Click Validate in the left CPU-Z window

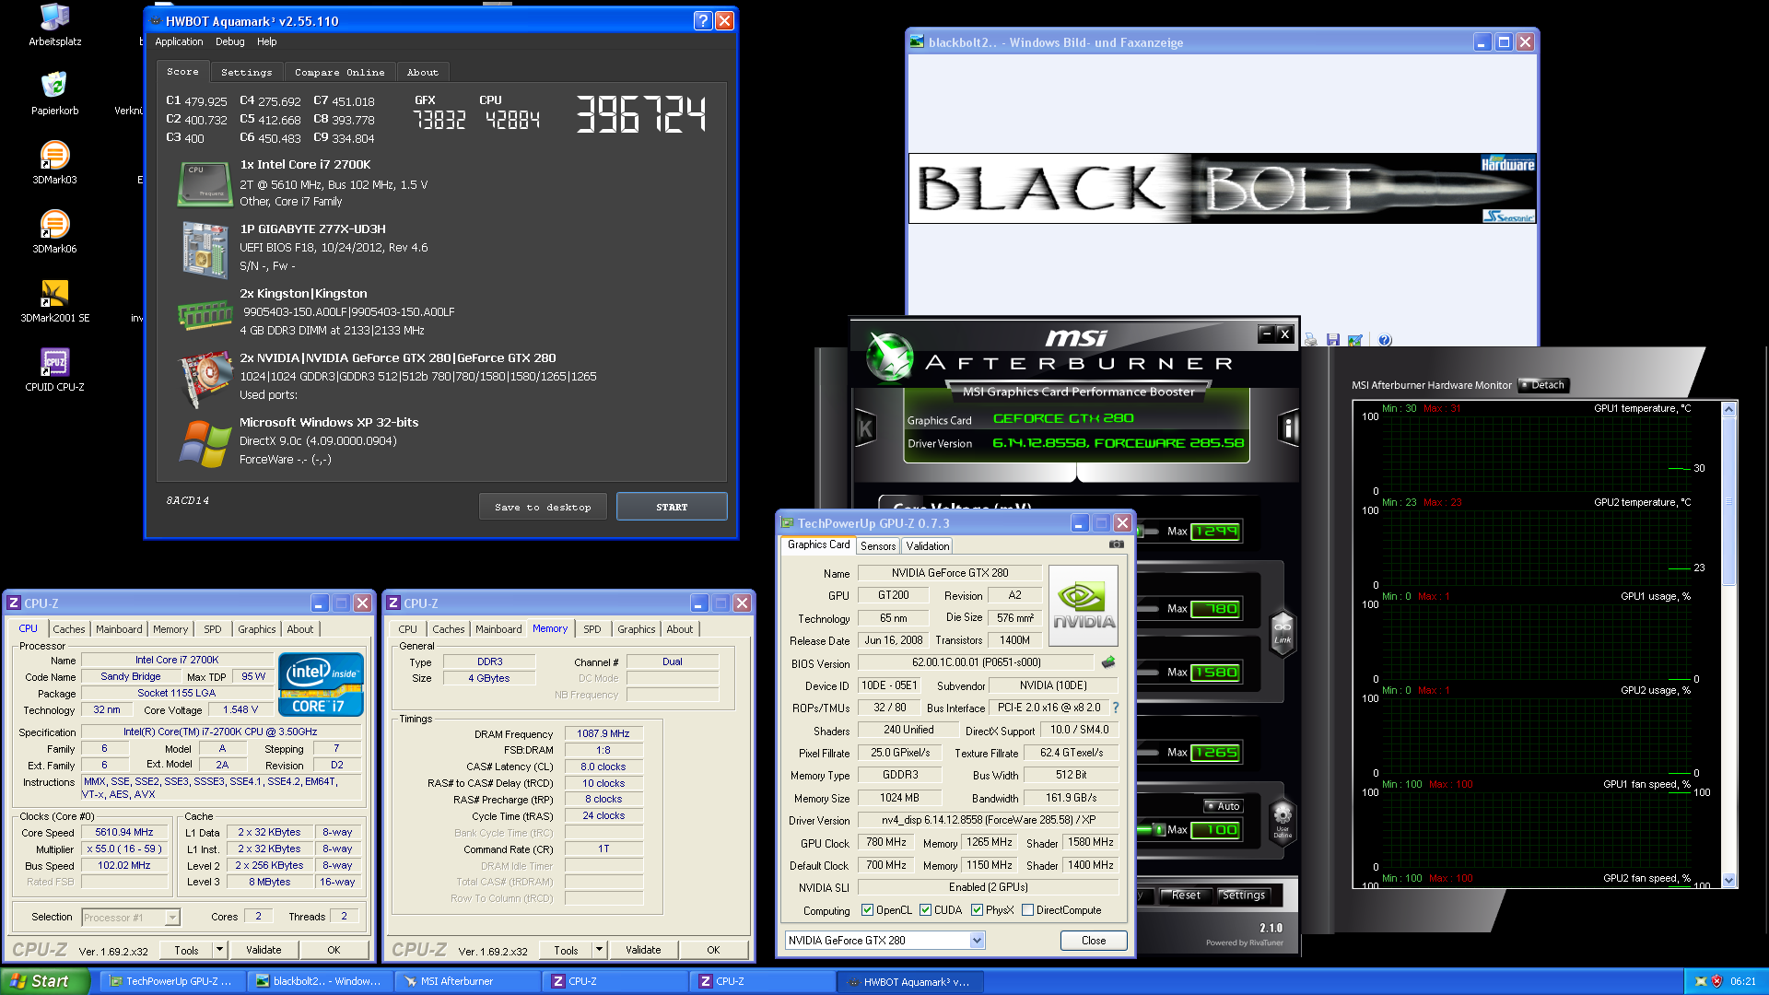[264, 950]
